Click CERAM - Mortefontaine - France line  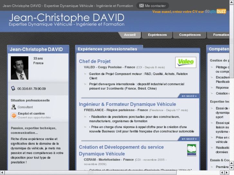tap(109, 160)
